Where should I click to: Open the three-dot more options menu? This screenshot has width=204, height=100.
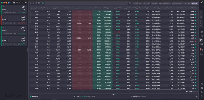pos(23,2)
